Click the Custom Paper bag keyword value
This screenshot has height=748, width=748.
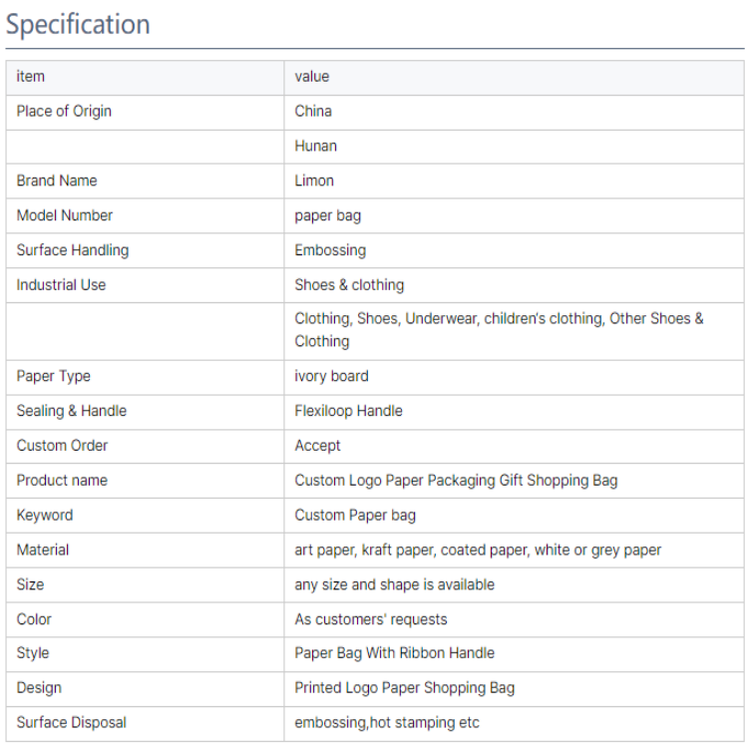tap(355, 516)
